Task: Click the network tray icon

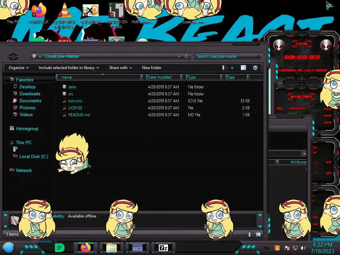Action: point(295,248)
